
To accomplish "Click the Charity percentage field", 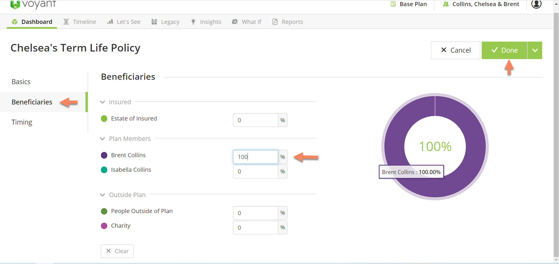I will (255, 228).
